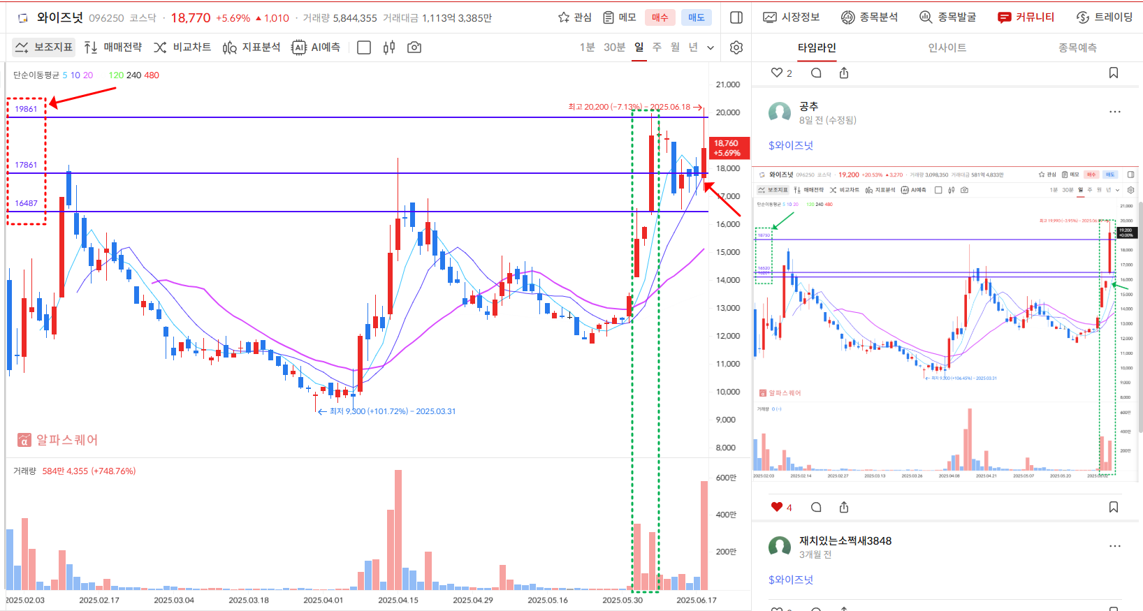Click the 공추 username
The image size is (1143, 611).
pyautogui.click(x=808, y=106)
